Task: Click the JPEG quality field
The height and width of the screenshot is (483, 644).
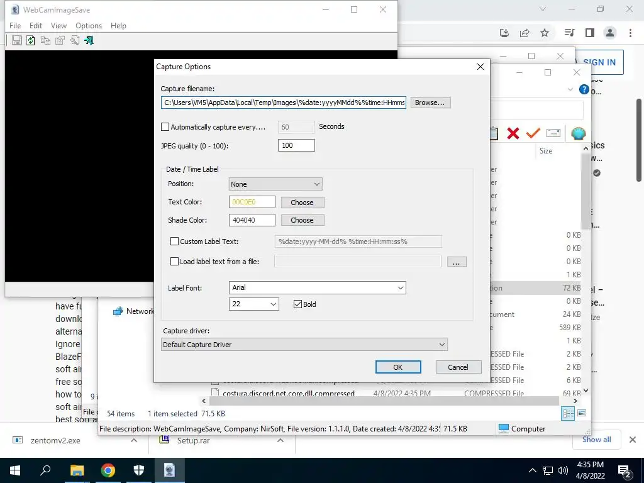Action: click(x=296, y=145)
